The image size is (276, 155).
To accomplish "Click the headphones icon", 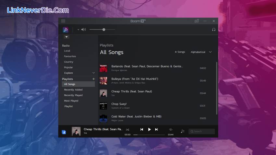I will (x=214, y=30).
